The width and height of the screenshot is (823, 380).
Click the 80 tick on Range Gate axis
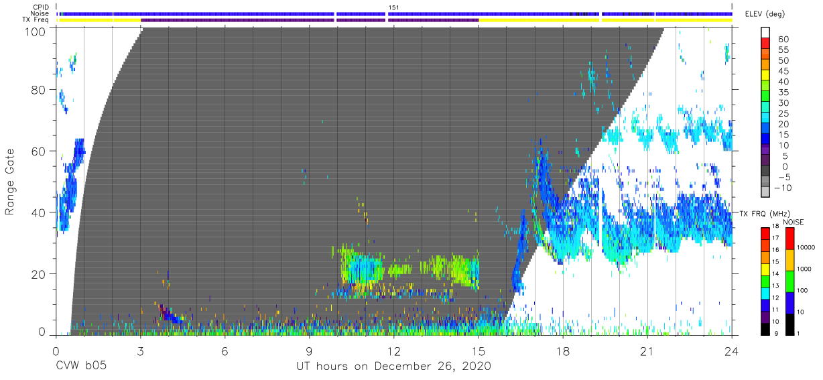40,90
